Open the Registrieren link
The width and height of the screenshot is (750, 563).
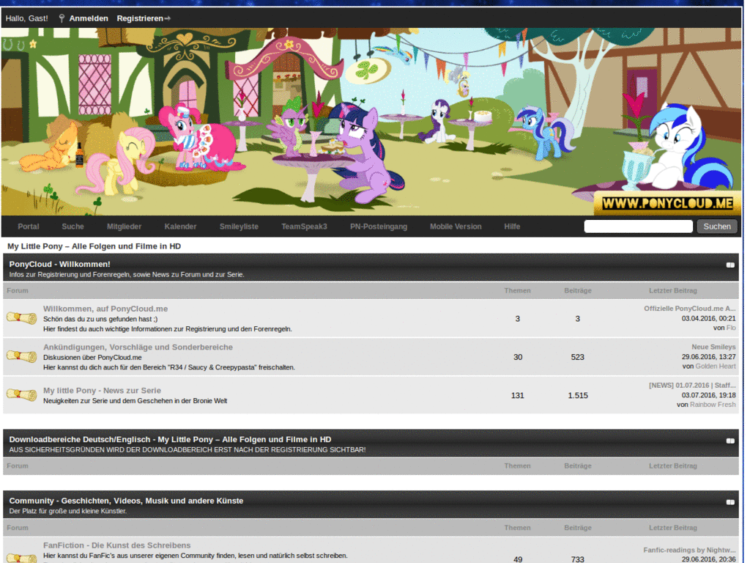[x=140, y=18]
